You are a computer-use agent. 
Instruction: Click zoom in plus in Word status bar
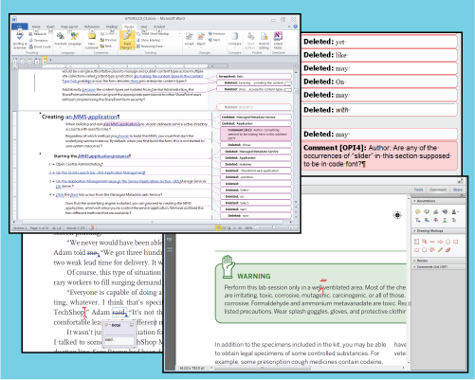(291, 227)
